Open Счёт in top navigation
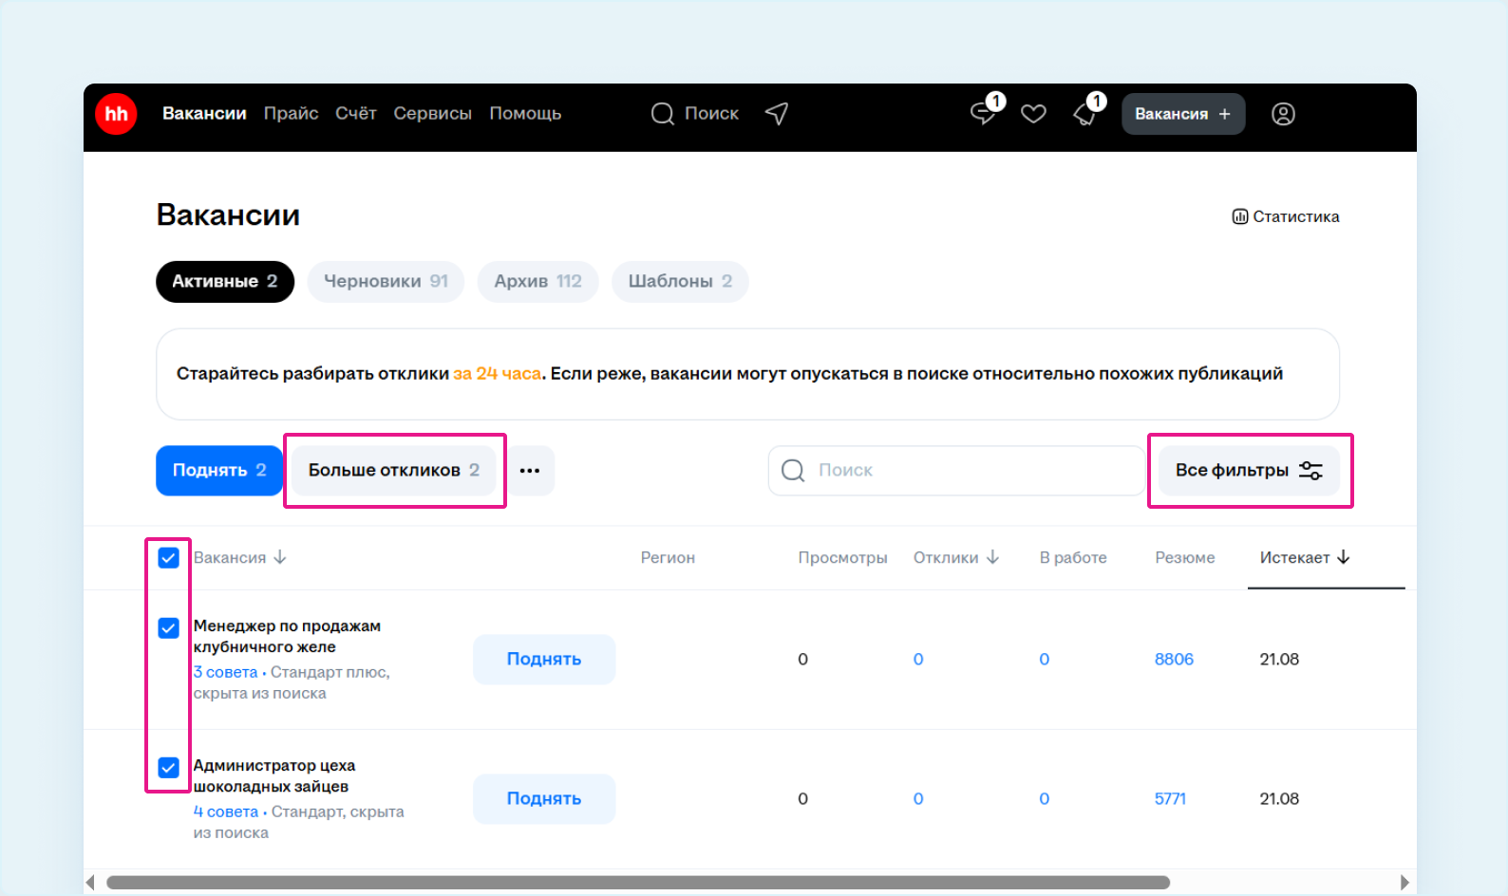 (356, 114)
